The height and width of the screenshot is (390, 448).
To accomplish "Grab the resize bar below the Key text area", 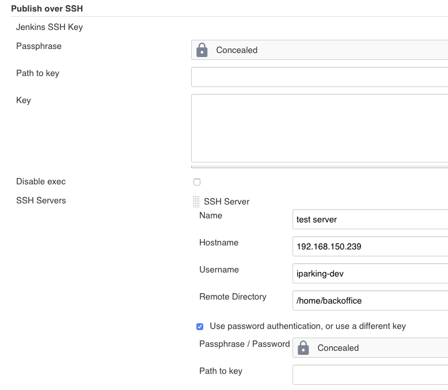I will tap(320, 166).
